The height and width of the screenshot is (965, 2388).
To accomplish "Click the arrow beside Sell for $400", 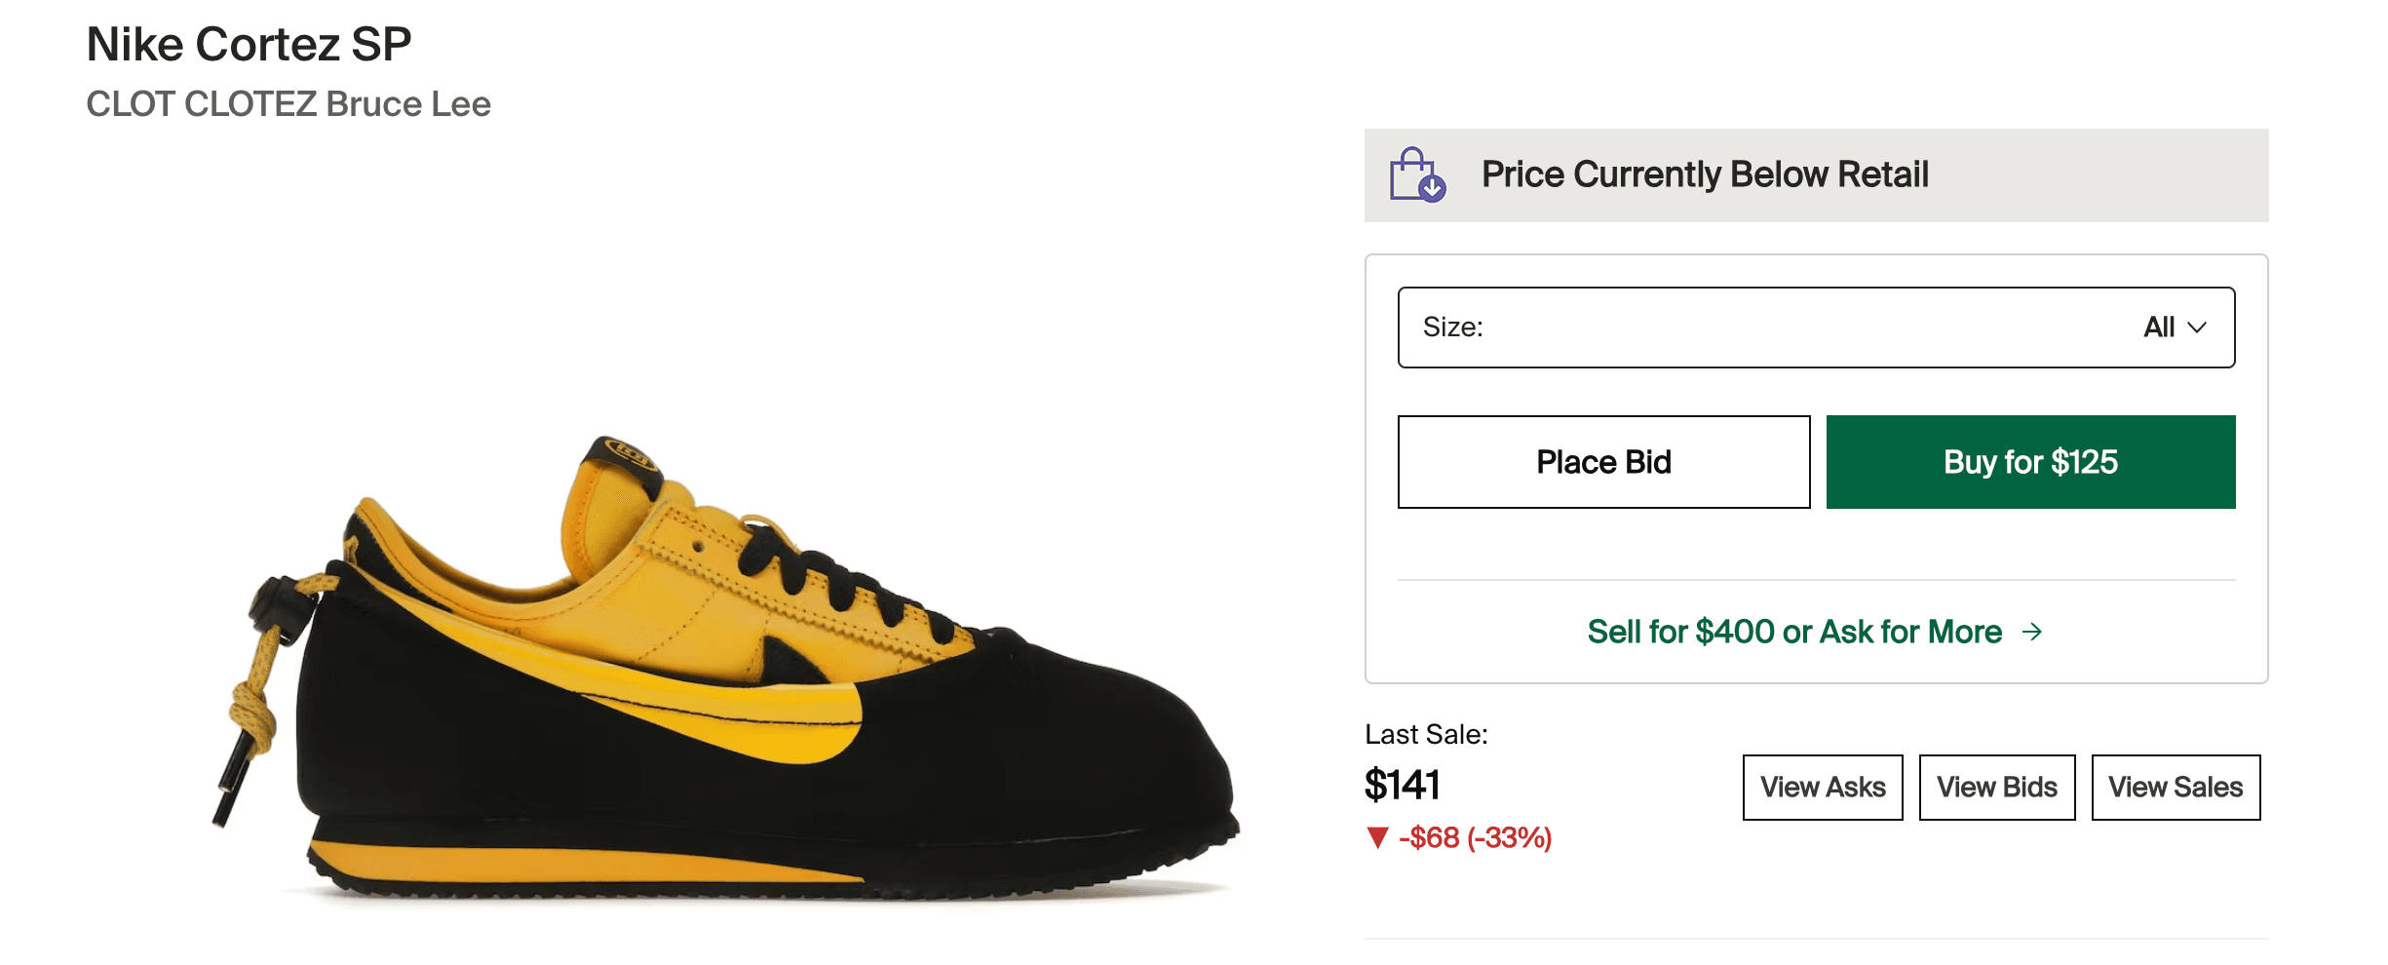I will pos(2032,633).
